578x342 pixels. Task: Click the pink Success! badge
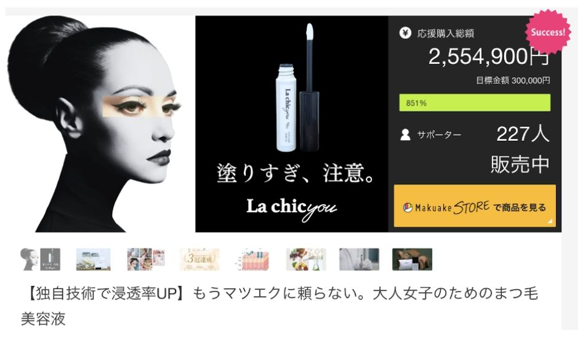pyautogui.click(x=548, y=32)
